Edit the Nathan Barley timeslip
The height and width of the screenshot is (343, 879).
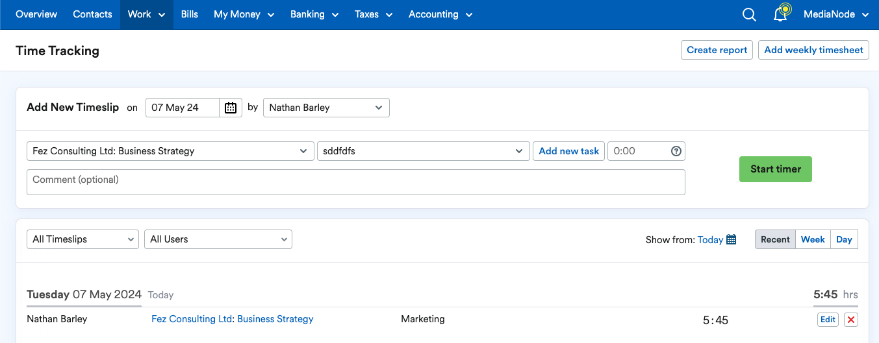pyautogui.click(x=828, y=320)
